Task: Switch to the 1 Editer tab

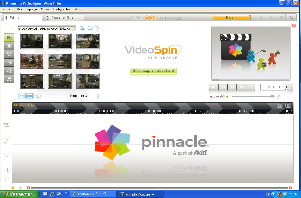Action: click(x=22, y=18)
